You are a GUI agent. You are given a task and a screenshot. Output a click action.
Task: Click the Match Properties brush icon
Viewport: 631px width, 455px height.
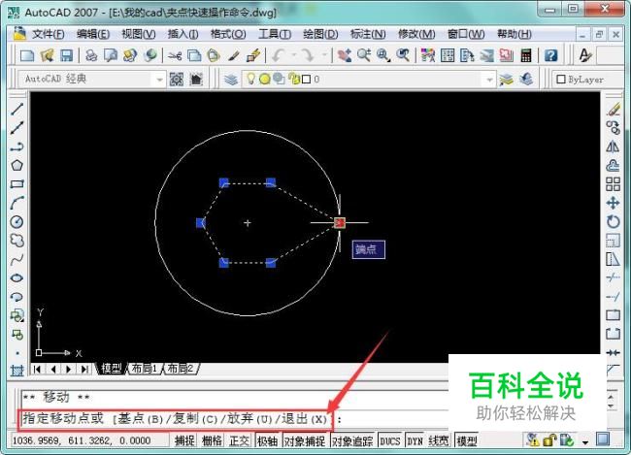click(x=233, y=55)
